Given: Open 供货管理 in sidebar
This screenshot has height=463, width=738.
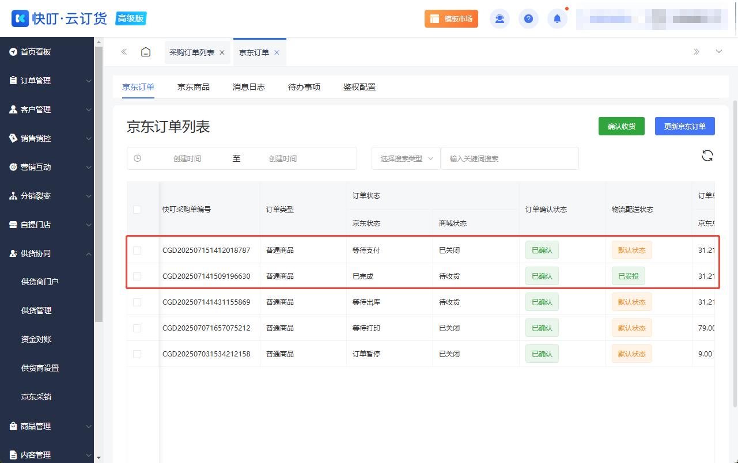Looking at the screenshot, I should tap(36, 310).
